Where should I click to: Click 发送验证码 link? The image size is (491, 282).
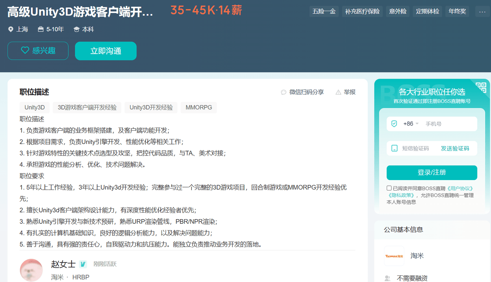coord(455,148)
